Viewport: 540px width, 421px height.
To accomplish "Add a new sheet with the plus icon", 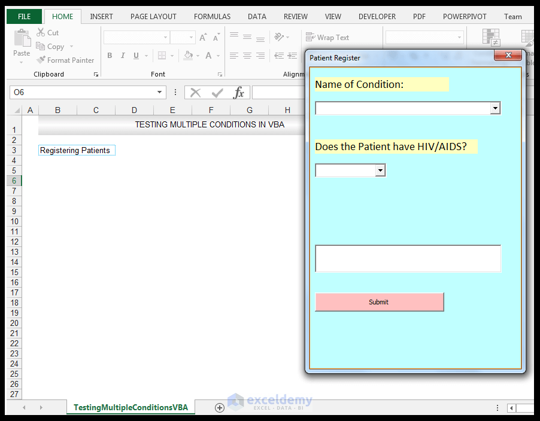I will (219, 408).
